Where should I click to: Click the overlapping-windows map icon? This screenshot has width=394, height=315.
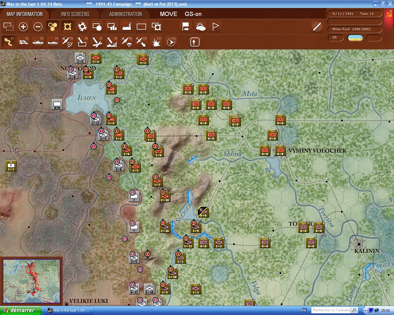pyautogui.click(x=8, y=27)
